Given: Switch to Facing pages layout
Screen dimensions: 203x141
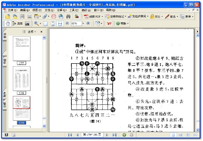Looking at the screenshot, I should (x=195, y=135).
